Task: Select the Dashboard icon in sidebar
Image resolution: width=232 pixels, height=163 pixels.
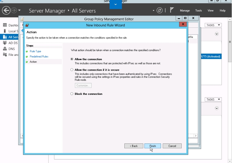Action: pyautogui.click(x=5, y=25)
